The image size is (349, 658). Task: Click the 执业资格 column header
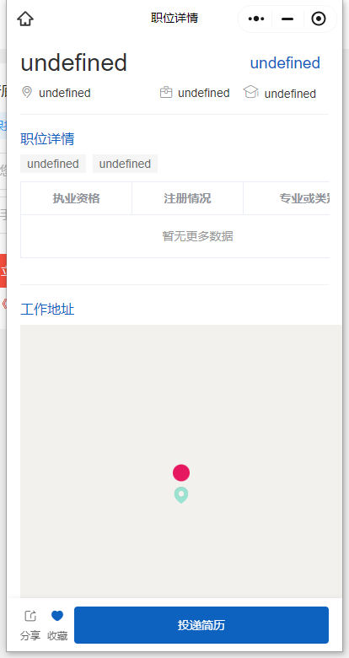pos(77,198)
